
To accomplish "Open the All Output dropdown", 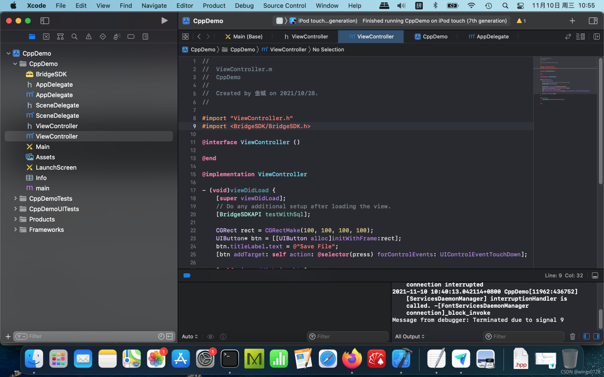I will [410, 336].
